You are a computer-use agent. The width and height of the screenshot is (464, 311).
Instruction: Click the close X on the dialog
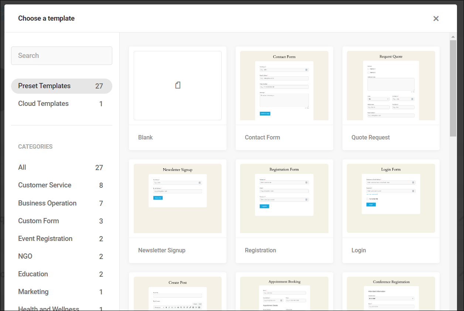click(x=436, y=18)
